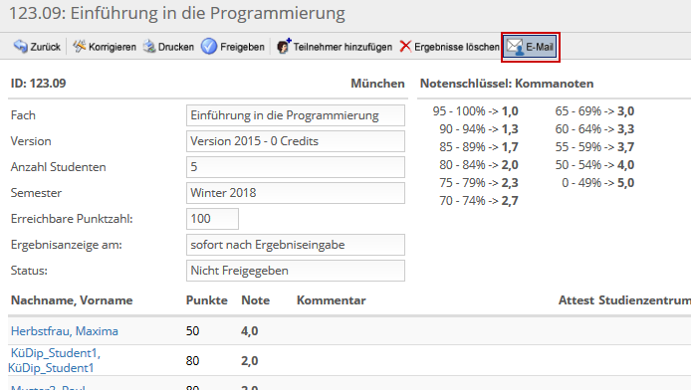691x390 pixels.
Task: Click the Studienzentrum column header
Action: tap(644, 300)
